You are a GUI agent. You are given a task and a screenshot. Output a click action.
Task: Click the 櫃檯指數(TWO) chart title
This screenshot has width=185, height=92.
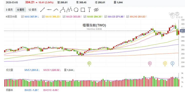(94, 25)
